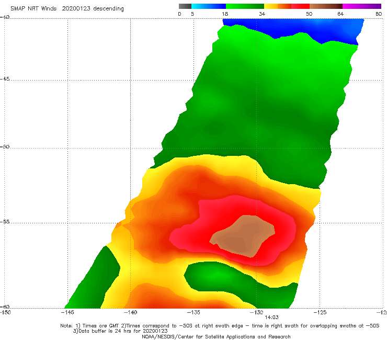Select the '-130' longitude axis label
387x340 pixels.
point(256,312)
